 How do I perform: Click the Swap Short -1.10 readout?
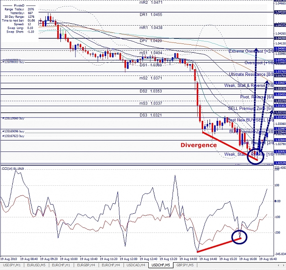20,32
